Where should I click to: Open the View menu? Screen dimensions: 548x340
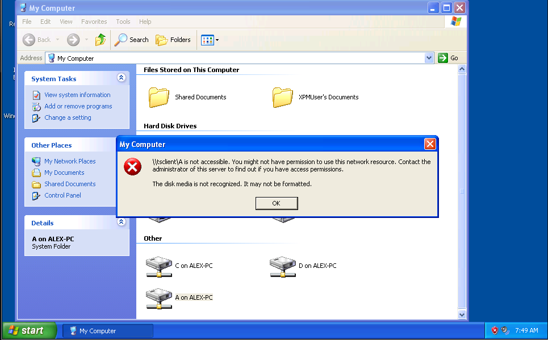[x=66, y=22]
